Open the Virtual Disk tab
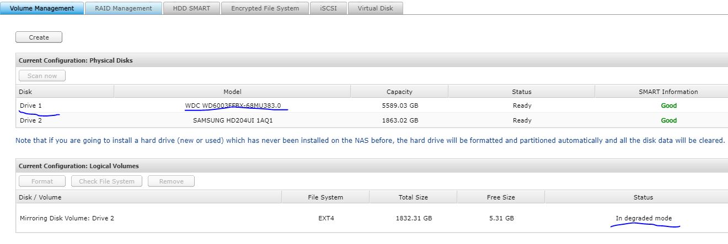The image size is (728, 244). pos(375,8)
